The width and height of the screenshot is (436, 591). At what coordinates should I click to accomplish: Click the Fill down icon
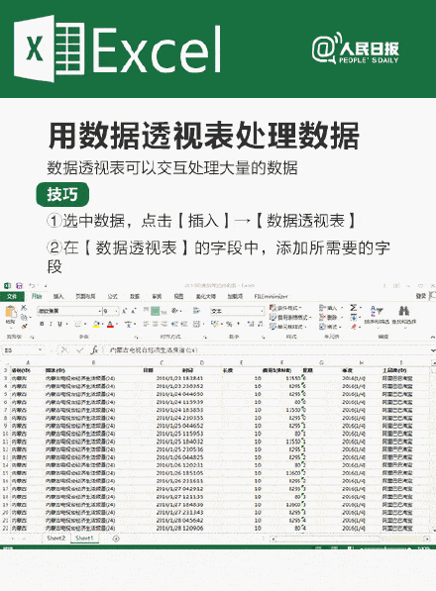[354, 318]
